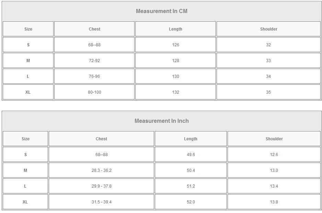Click the 76-96 chest value
The image size is (322, 213).
[x=94, y=76]
